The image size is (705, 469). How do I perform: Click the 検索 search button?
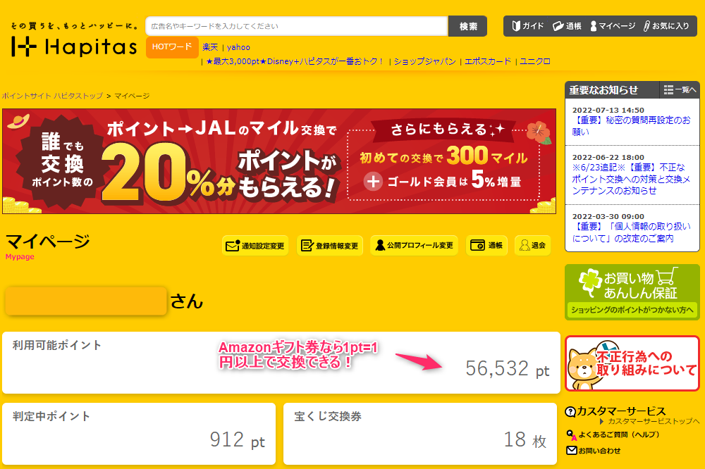tap(467, 26)
